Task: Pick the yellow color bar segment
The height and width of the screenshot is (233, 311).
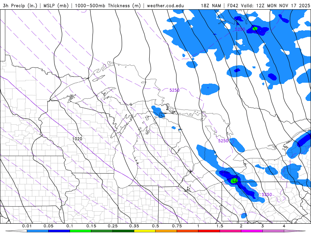Action: point(145,231)
